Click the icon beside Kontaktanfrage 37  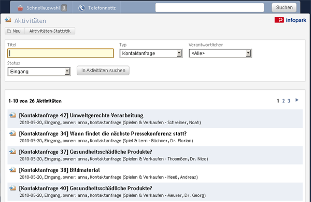click(12, 152)
